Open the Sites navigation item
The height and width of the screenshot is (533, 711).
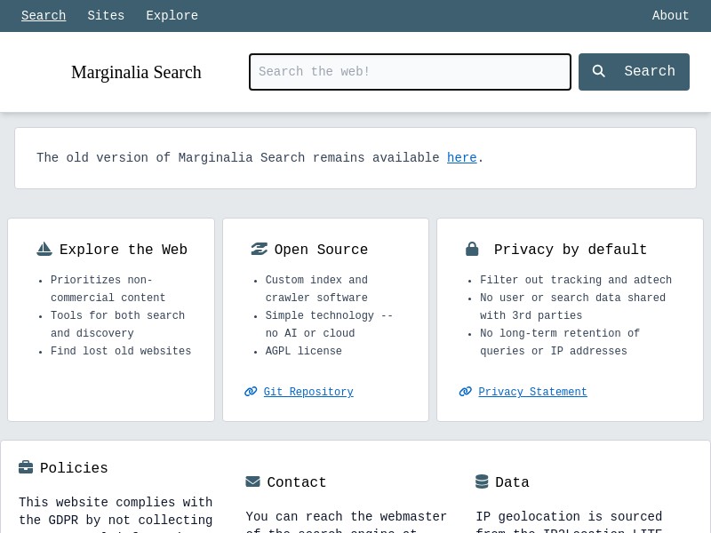coord(106,15)
